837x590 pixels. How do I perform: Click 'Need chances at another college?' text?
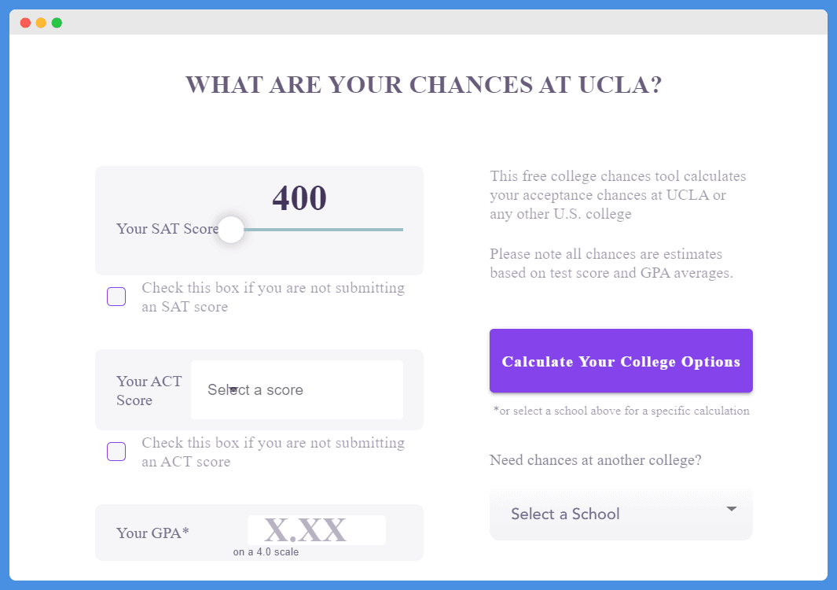pos(595,460)
